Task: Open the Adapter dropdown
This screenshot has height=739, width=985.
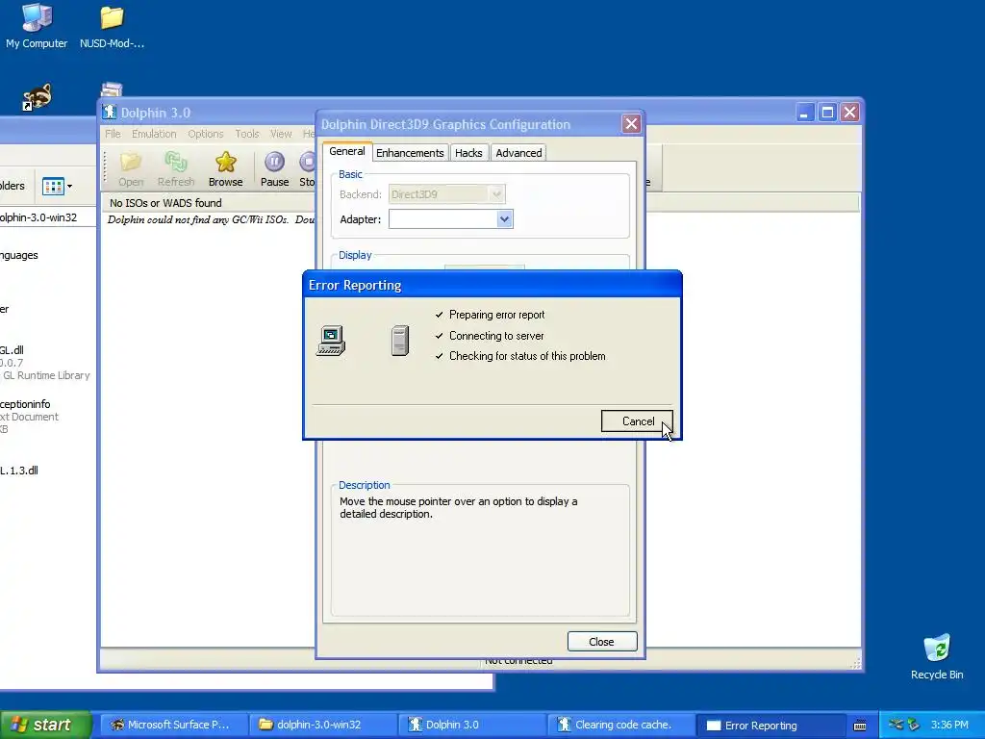Action: click(x=504, y=219)
